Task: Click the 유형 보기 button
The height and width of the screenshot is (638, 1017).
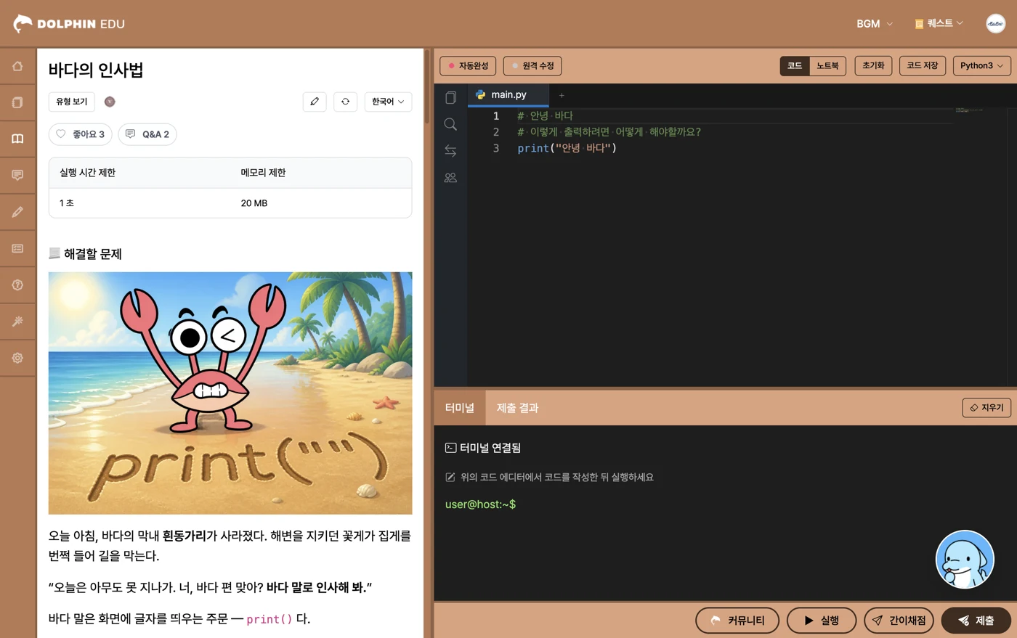Action: (x=72, y=102)
